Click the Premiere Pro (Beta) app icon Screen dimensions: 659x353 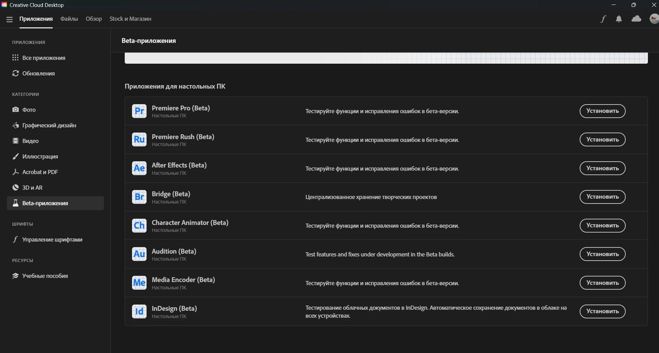(x=139, y=111)
